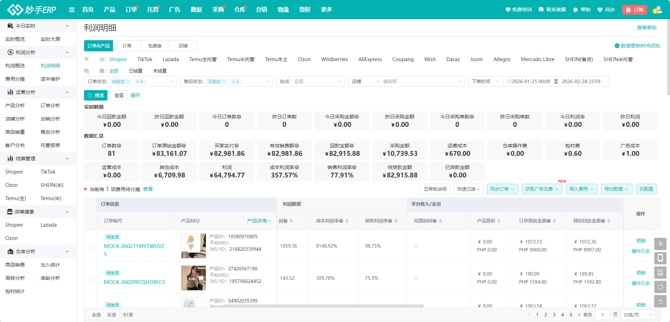This screenshot has width=670, height=322.
Task: Click 全选 to select all rows
Action: click(96, 315)
